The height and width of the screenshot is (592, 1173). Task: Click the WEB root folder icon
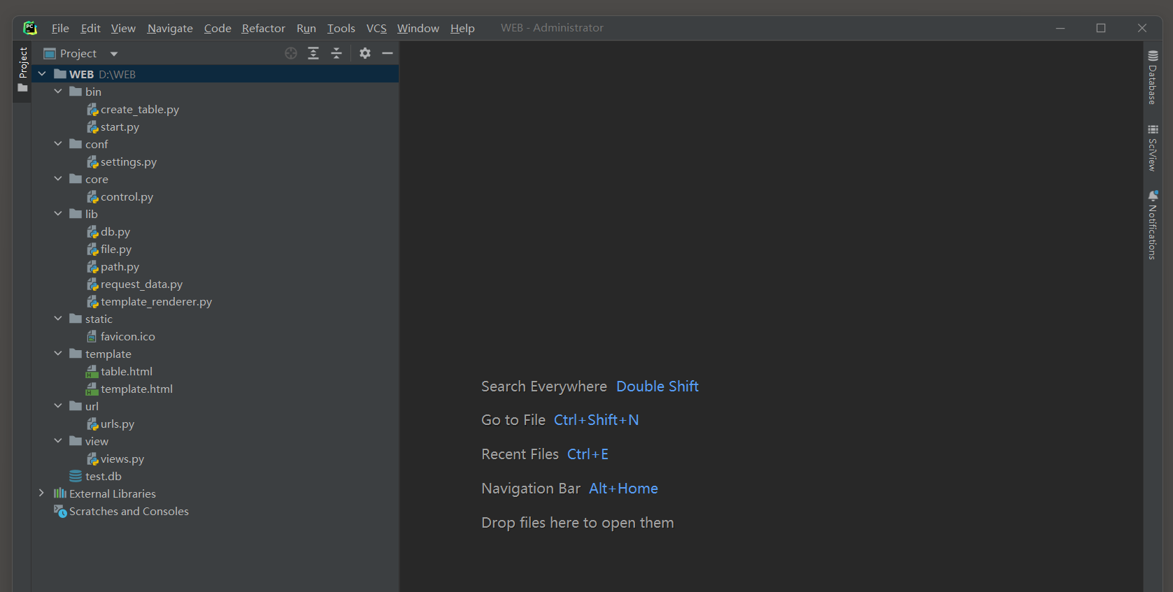(x=60, y=74)
